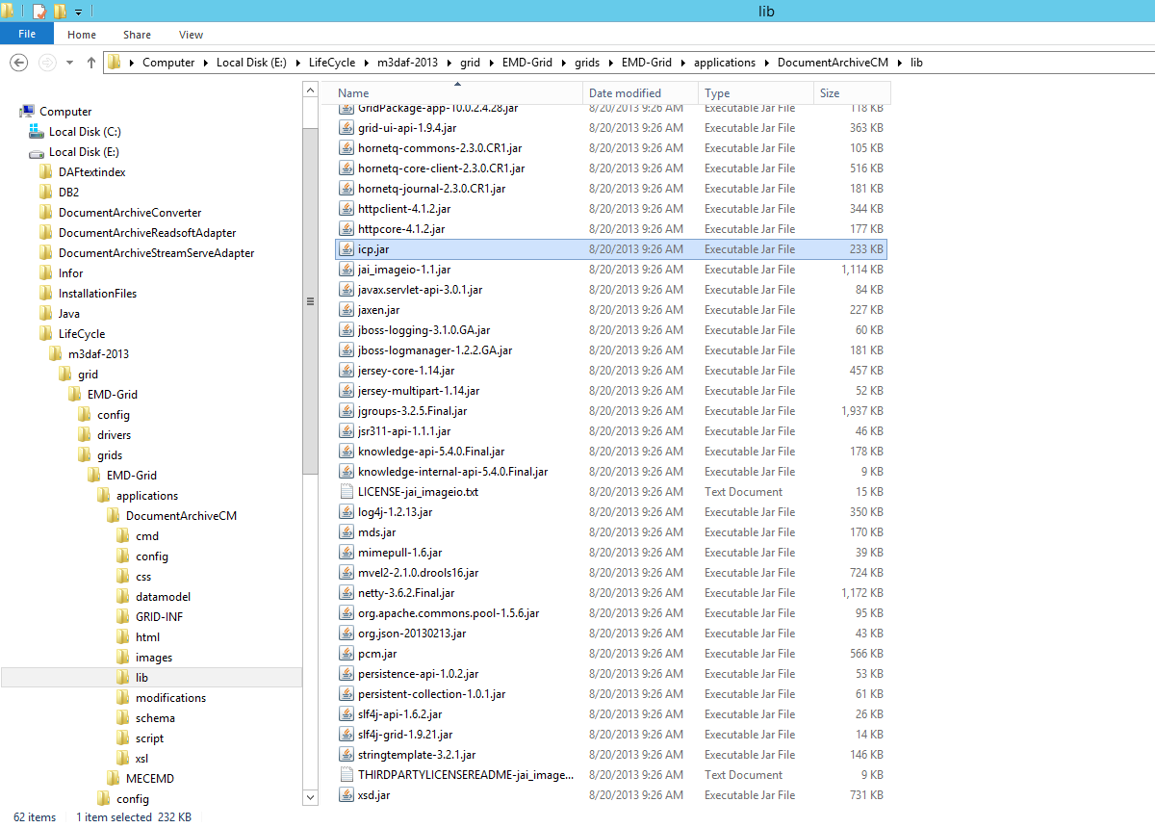The height and width of the screenshot is (828, 1155).
Task: Select the Local Disk (C:) drive icon
Action: 37,132
